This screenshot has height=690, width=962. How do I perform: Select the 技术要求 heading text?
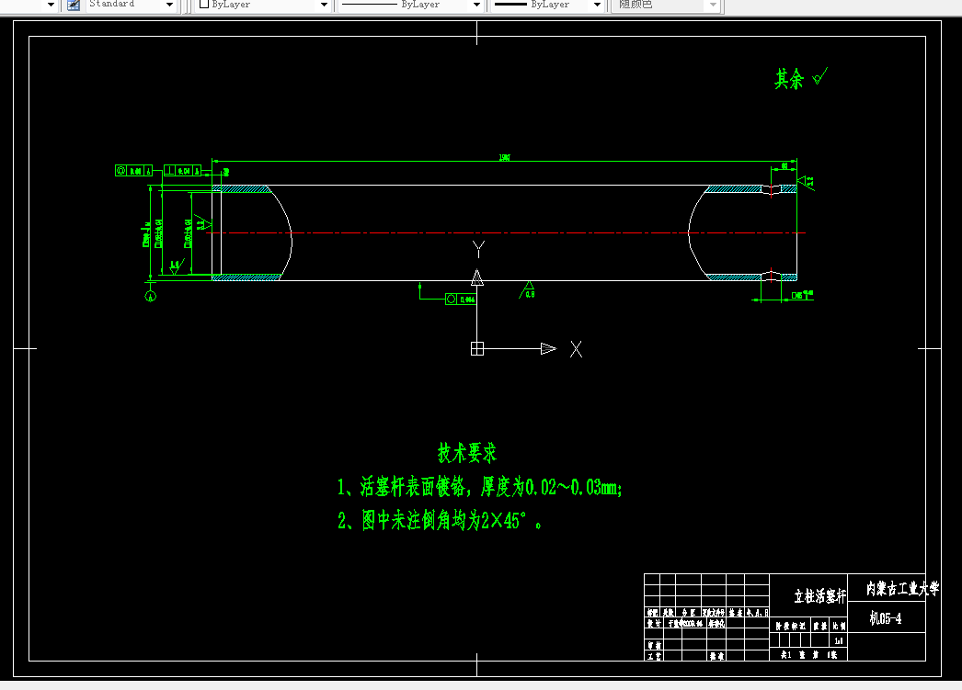[x=467, y=453]
